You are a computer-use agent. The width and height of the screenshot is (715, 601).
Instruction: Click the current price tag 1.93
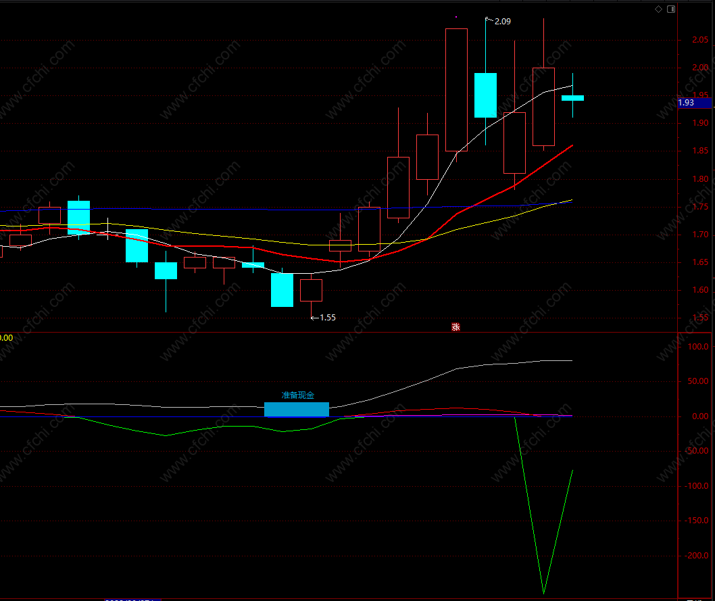[694, 103]
